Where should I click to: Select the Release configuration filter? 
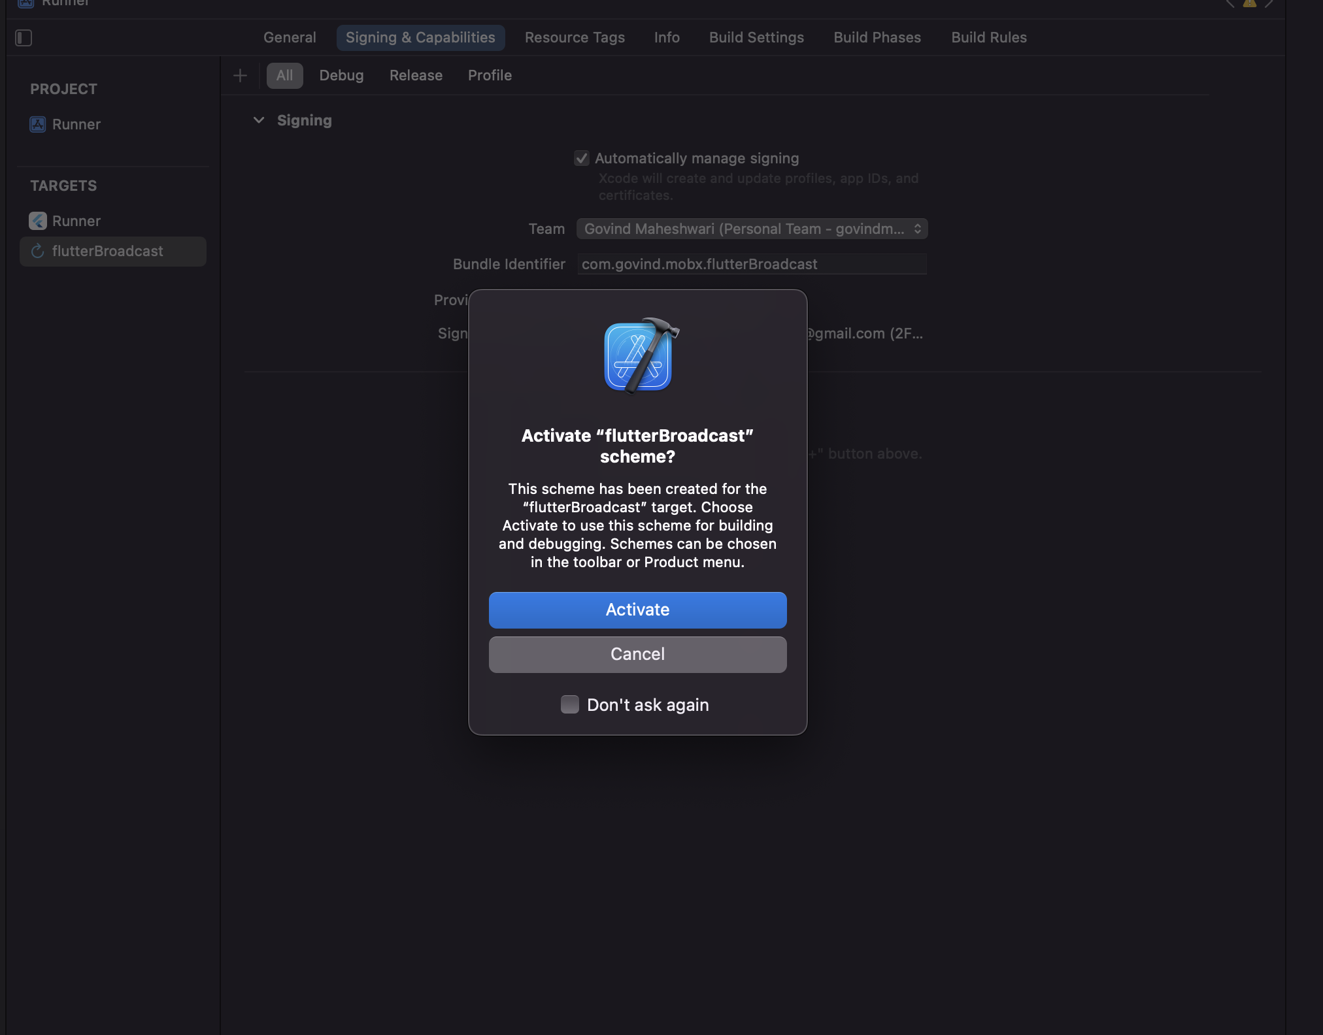[x=415, y=75]
